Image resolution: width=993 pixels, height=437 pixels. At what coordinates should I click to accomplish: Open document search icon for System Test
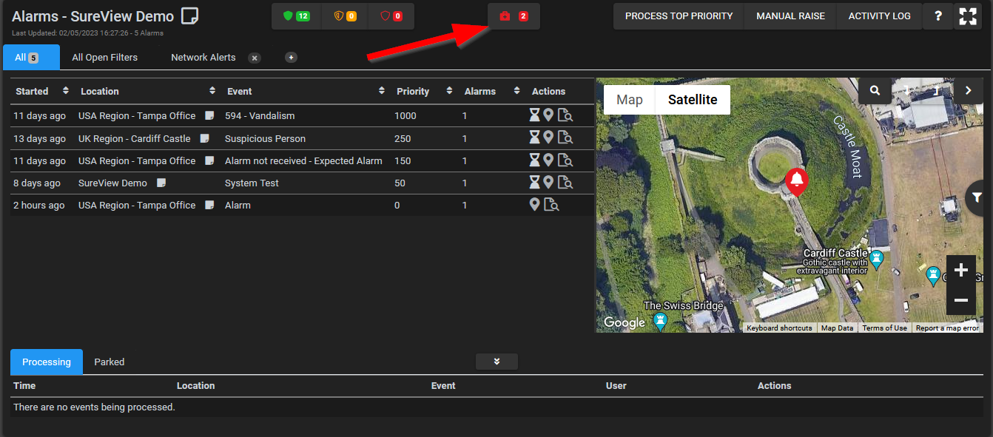tap(565, 183)
